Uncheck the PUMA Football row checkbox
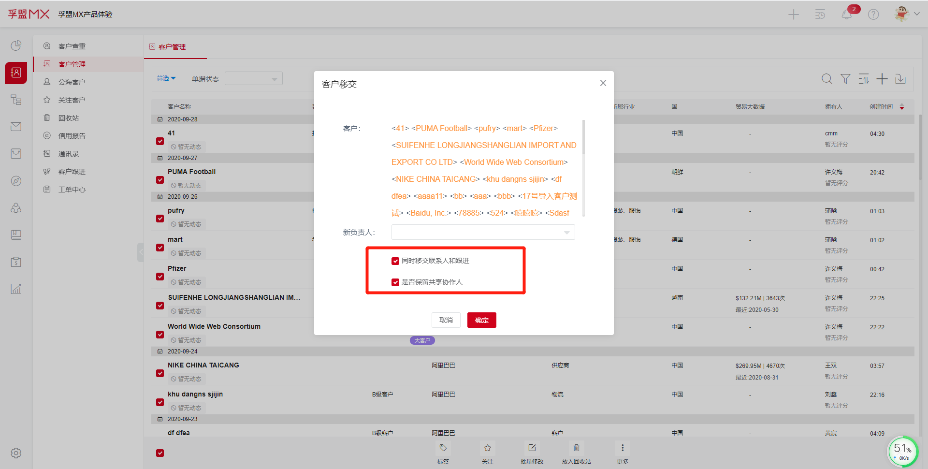 (x=160, y=180)
